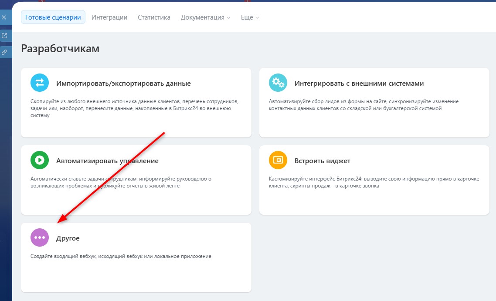Click the blue import/export arrows icon
496x301 pixels.
[40, 83]
